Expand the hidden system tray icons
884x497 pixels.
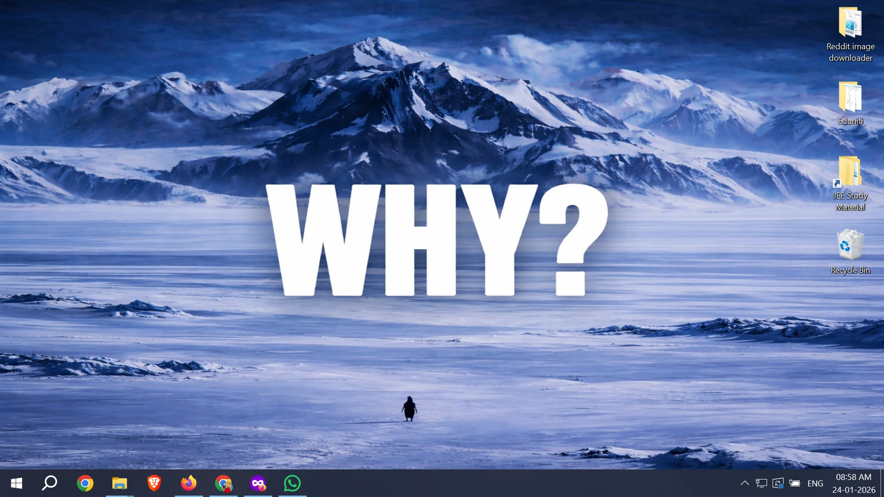pyautogui.click(x=744, y=483)
